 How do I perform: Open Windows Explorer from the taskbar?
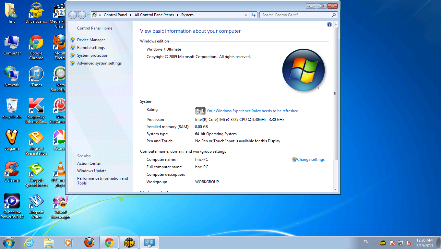[x=49, y=243]
